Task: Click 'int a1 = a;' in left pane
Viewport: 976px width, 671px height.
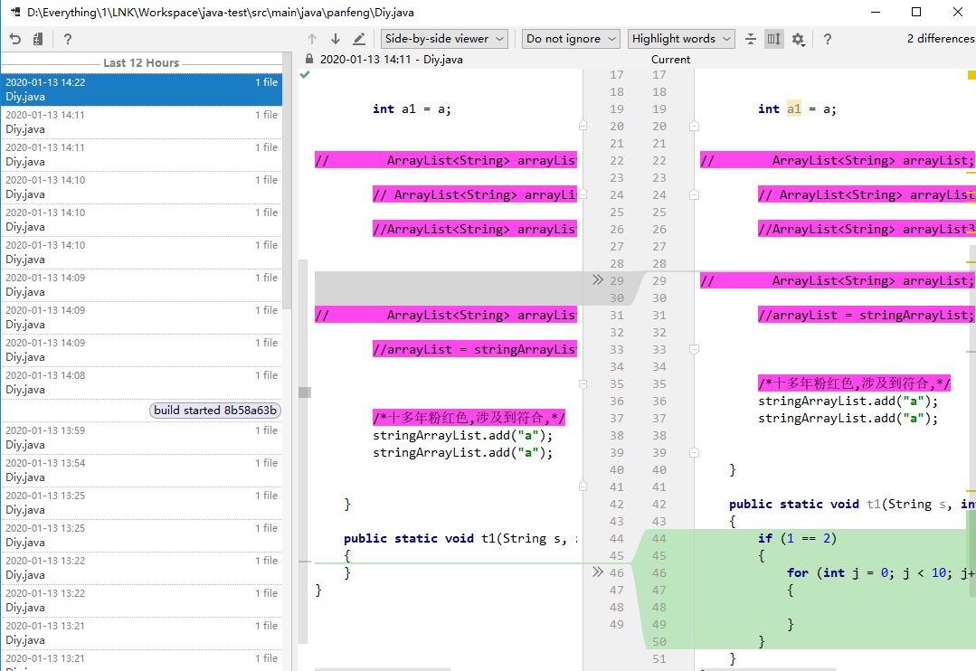Action: pos(412,109)
